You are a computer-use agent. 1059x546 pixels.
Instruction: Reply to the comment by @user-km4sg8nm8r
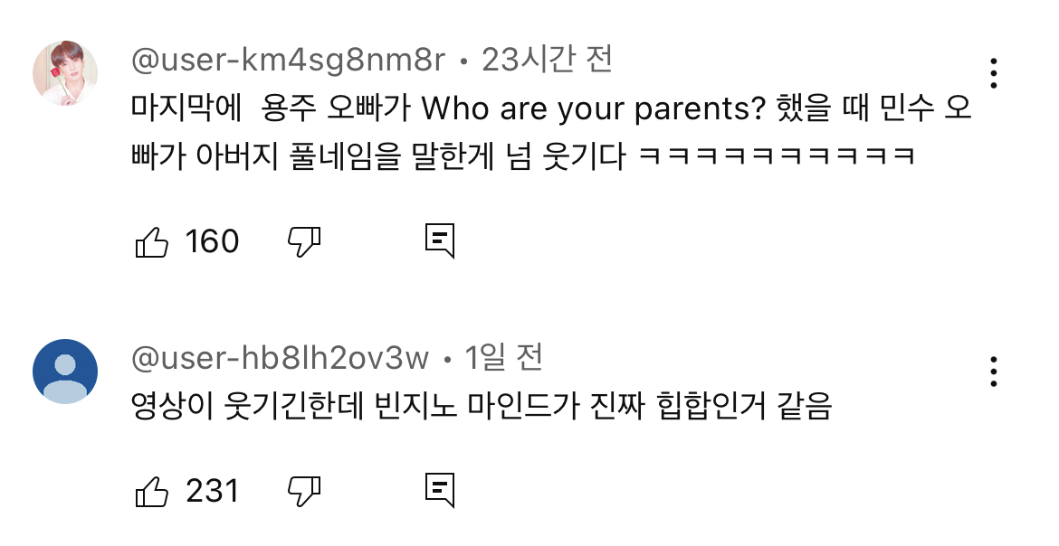click(x=440, y=240)
